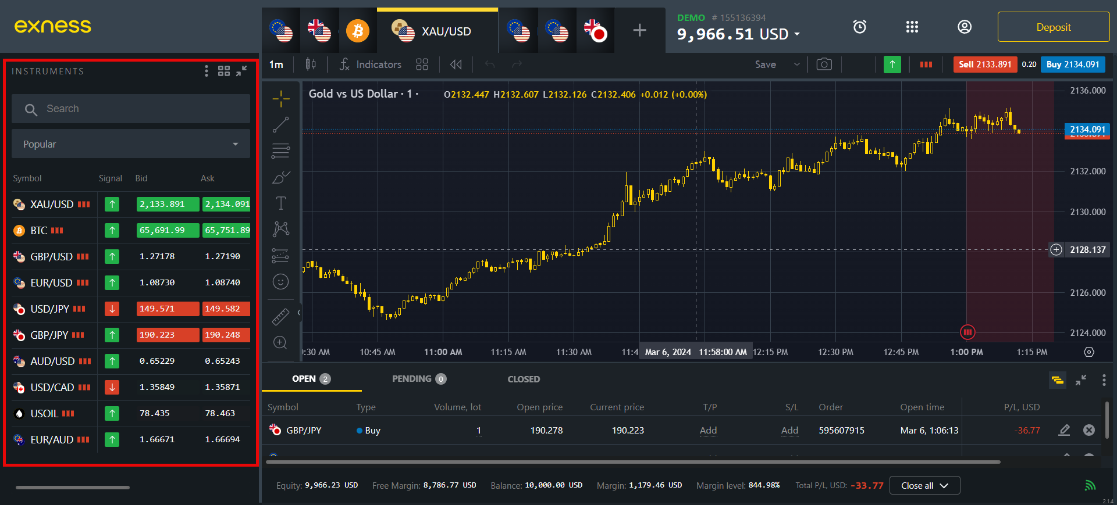Collapse the Instruments panel
Image resolution: width=1117 pixels, height=505 pixels.
click(x=241, y=71)
